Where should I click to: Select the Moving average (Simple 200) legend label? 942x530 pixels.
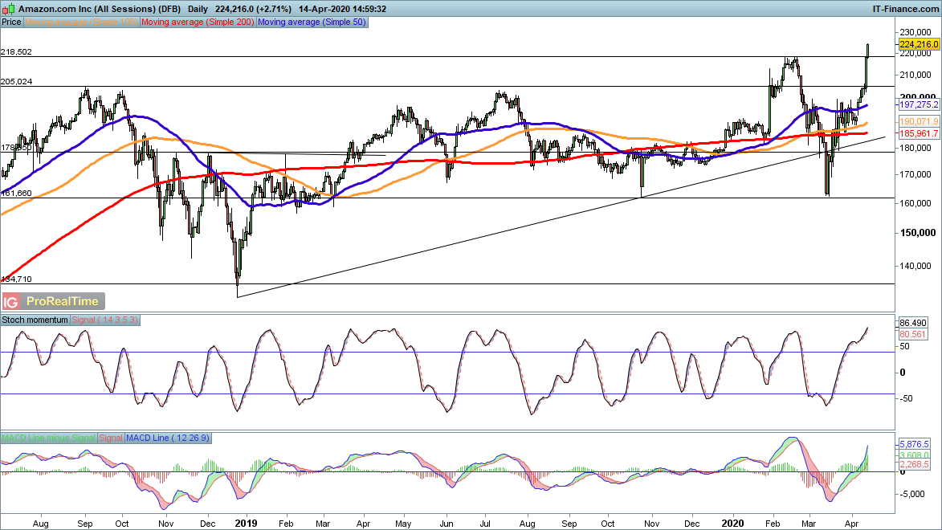(198, 22)
